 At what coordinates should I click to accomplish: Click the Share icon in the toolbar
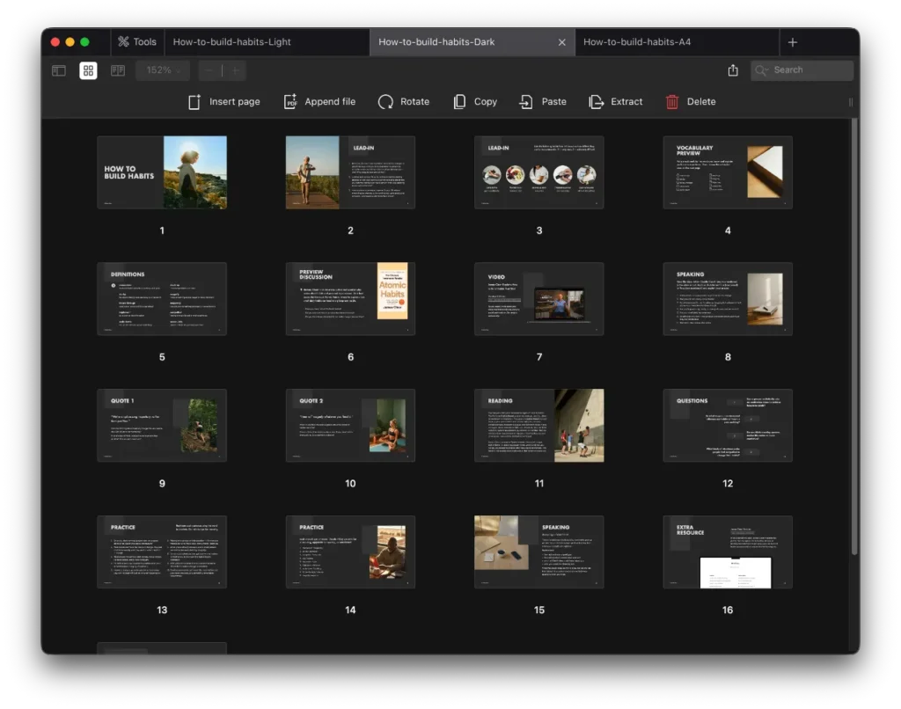[x=734, y=69]
